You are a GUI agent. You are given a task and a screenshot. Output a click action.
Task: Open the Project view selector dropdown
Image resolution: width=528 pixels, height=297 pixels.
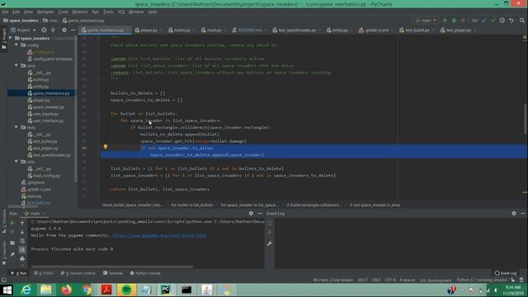(24, 30)
